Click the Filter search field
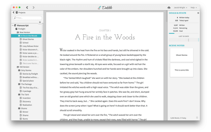Screen dimensions: 211x132 coord(27,18)
